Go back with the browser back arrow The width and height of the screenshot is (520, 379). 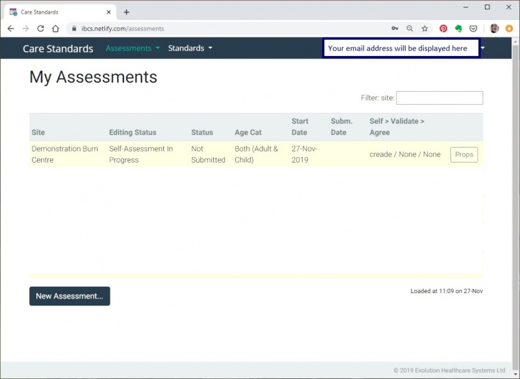10,29
